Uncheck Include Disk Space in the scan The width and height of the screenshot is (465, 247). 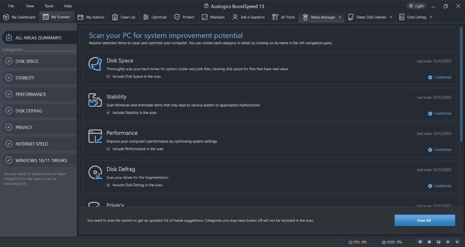[x=108, y=77]
